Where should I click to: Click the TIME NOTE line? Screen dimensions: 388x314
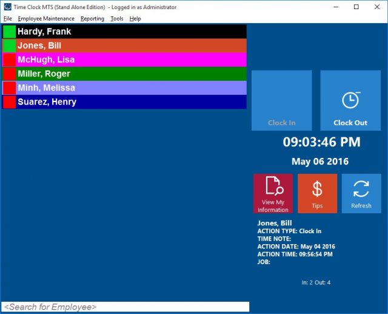pos(274,239)
